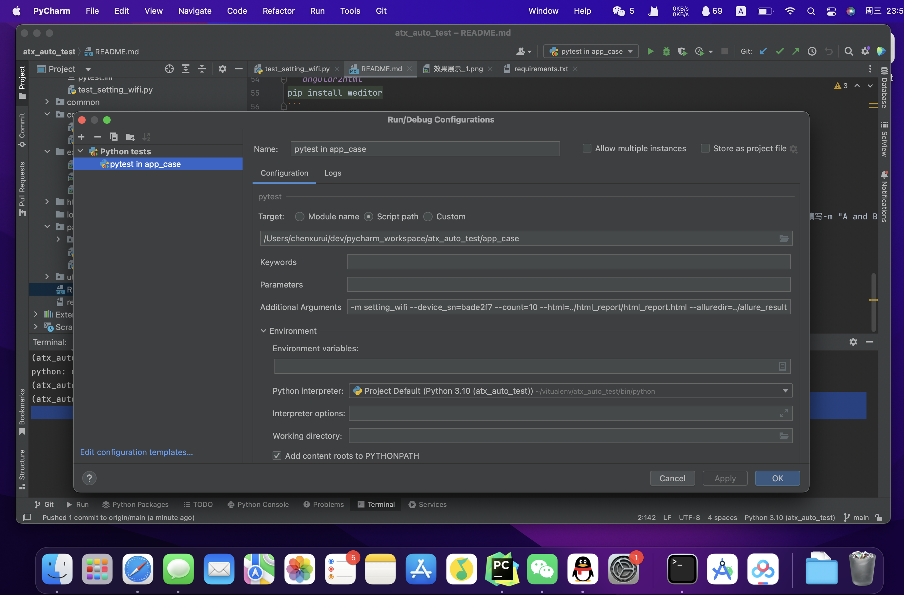Click the Additional Arguments input field
This screenshot has height=595, width=904.
click(x=568, y=307)
